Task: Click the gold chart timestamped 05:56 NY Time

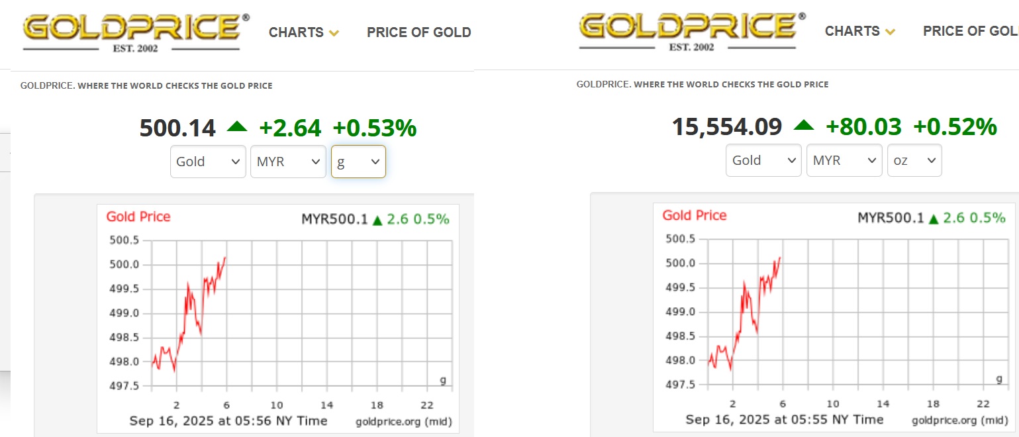Action: (x=278, y=318)
